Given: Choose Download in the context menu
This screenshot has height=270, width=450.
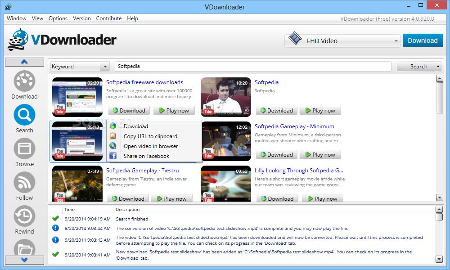Looking at the screenshot, I should (136, 126).
